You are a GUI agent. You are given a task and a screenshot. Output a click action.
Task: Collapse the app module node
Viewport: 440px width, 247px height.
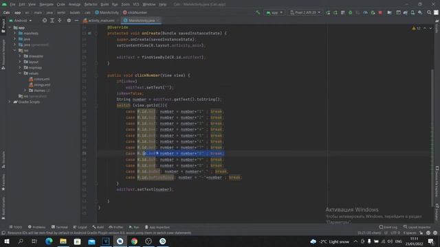pyautogui.click(x=10, y=27)
